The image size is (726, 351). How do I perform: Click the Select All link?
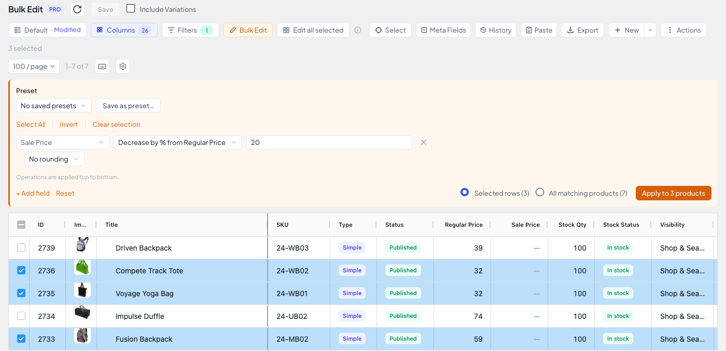tap(31, 124)
